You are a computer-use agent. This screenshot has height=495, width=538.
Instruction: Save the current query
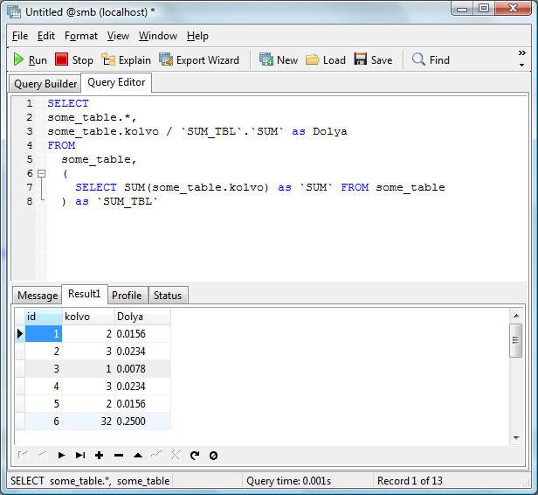[x=373, y=60]
